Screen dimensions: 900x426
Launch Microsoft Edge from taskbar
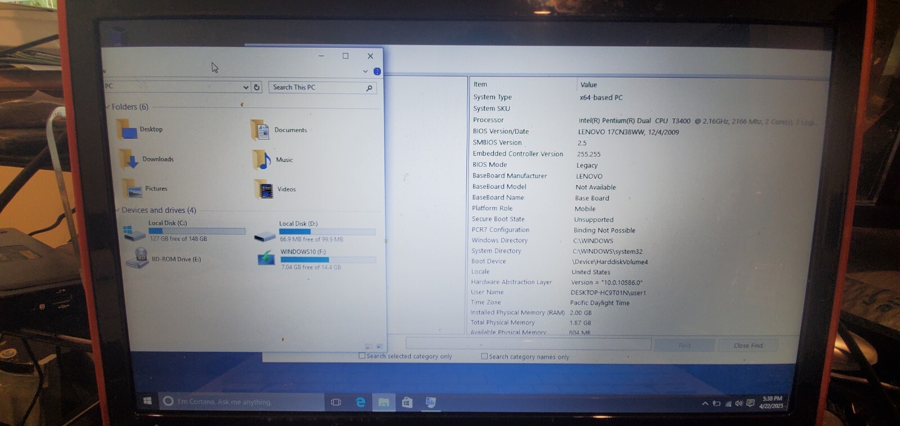point(360,402)
